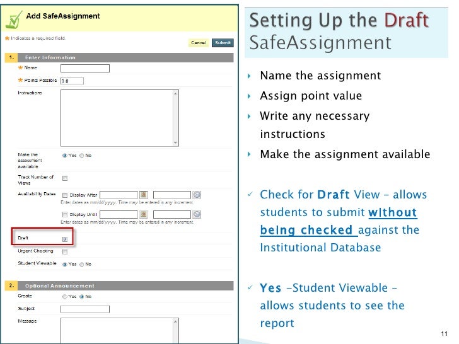Select No for Student Viewable

coord(82,265)
